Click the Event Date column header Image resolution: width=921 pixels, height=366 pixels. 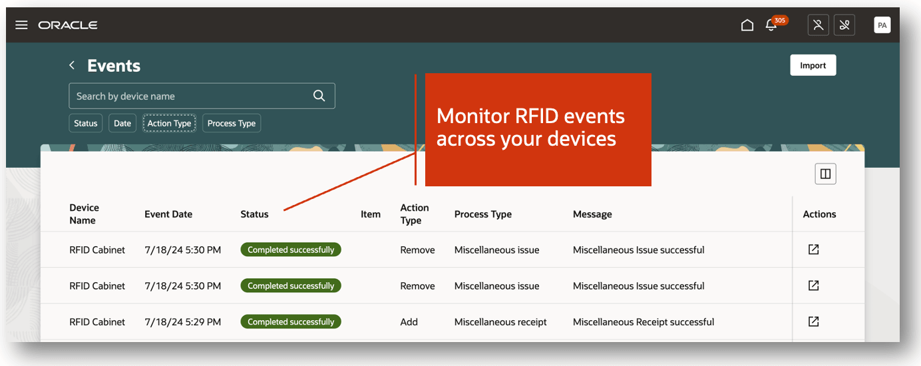click(x=168, y=214)
